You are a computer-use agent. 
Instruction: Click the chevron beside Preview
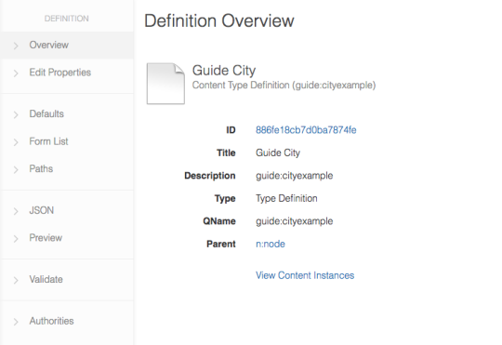point(16,239)
